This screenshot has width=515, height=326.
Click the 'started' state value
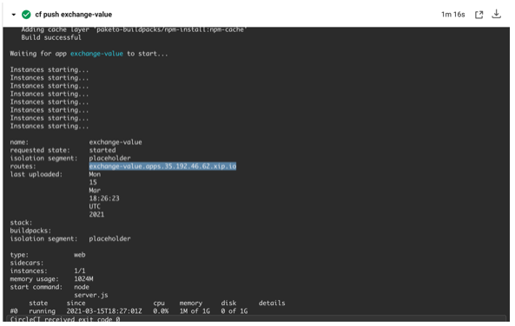point(102,150)
